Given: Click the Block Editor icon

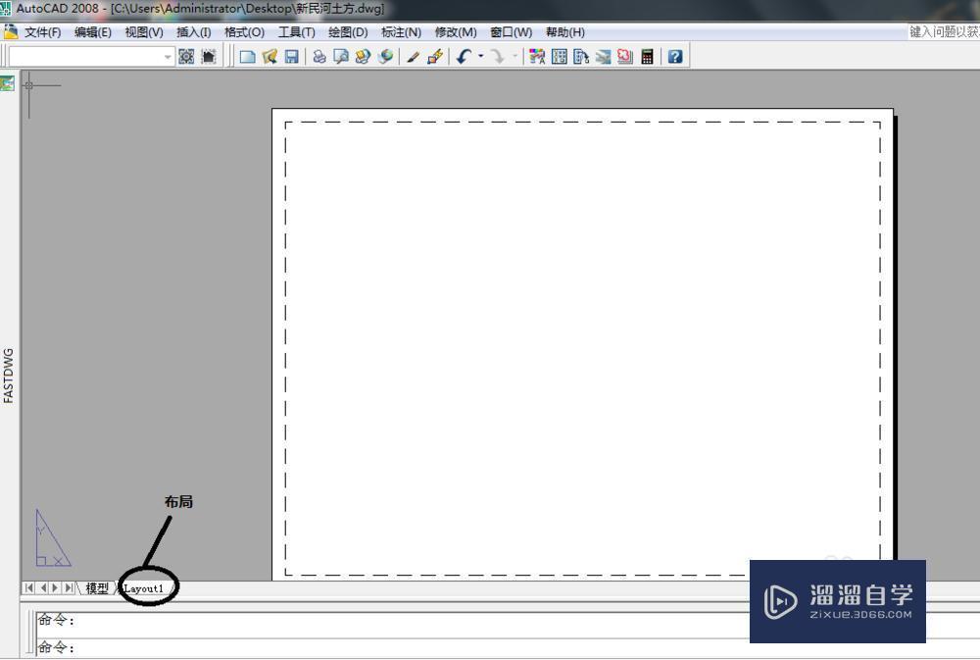Looking at the screenshot, I should tap(435, 57).
